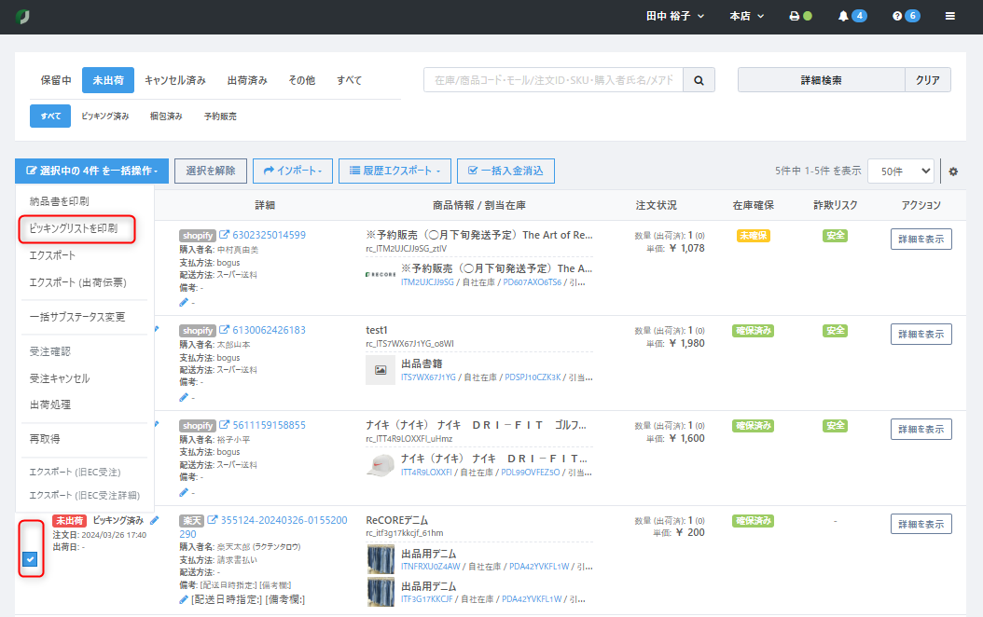Uncheck the Rakuten order row checkbox

(30, 559)
